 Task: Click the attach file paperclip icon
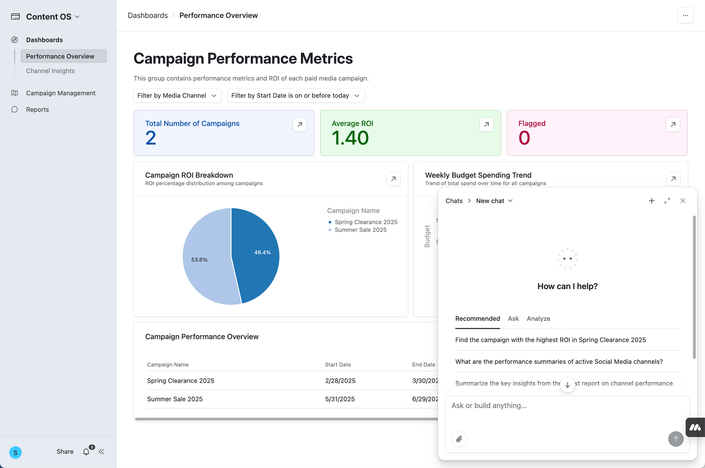point(459,439)
